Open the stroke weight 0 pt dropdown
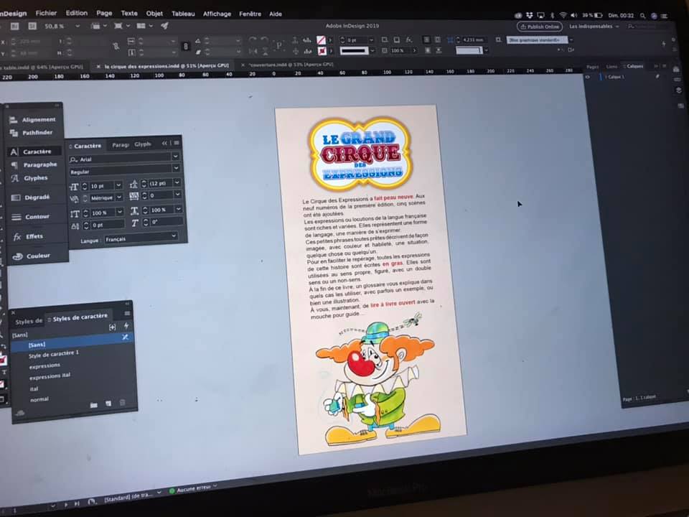The image size is (689, 517). pyautogui.click(x=371, y=40)
